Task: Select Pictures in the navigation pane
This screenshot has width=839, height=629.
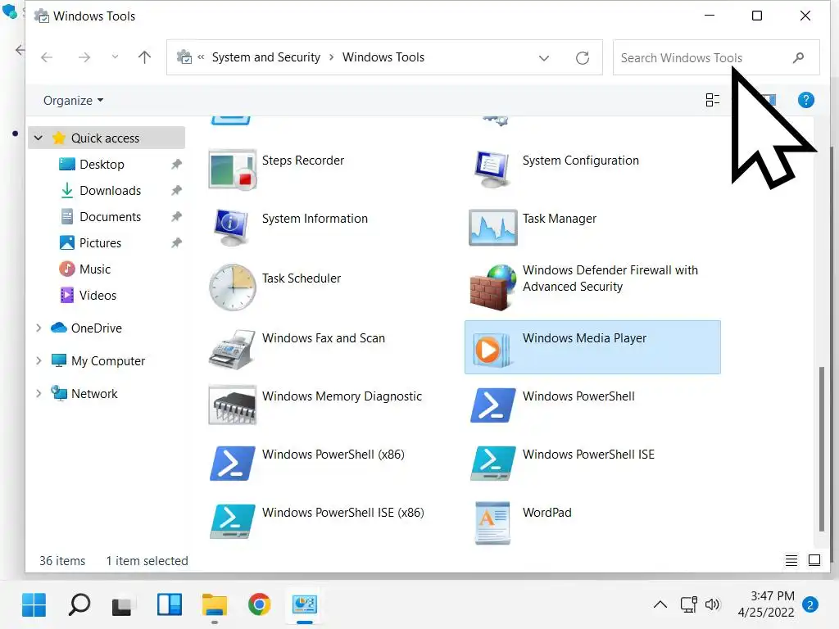Action: [100, 242]
